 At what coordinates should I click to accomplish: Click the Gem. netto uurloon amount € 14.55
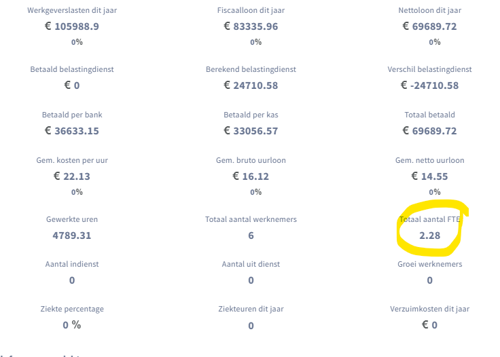pos(429,176)
